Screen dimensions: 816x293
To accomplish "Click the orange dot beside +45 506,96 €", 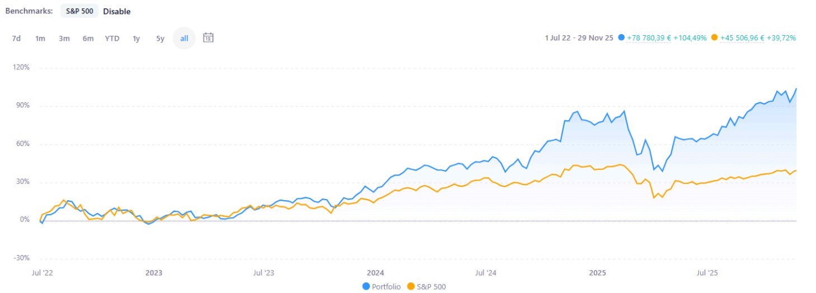I will (714, 38).
